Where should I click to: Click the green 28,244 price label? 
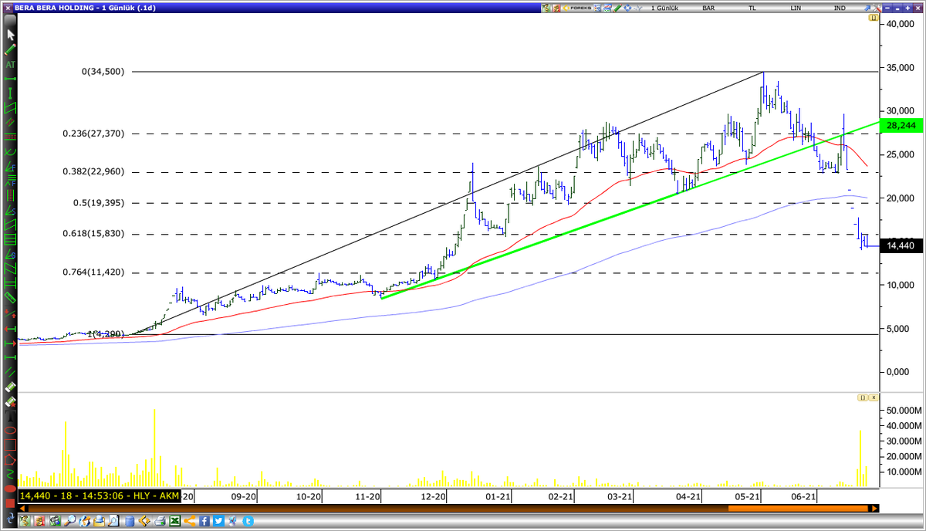901,125
